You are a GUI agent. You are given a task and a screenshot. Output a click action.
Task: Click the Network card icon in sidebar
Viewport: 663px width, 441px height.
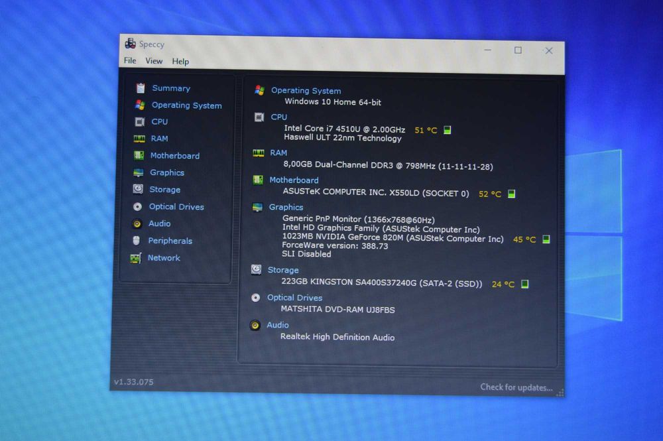click(136, 258)
